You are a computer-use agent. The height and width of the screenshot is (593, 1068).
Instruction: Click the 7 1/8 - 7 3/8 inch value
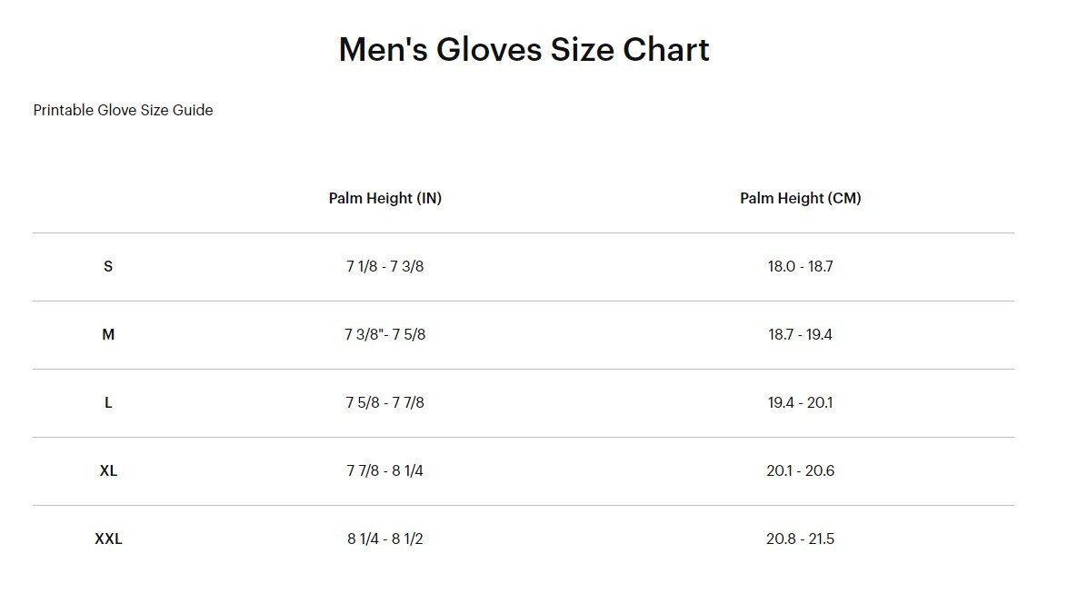tap(384, 267)
